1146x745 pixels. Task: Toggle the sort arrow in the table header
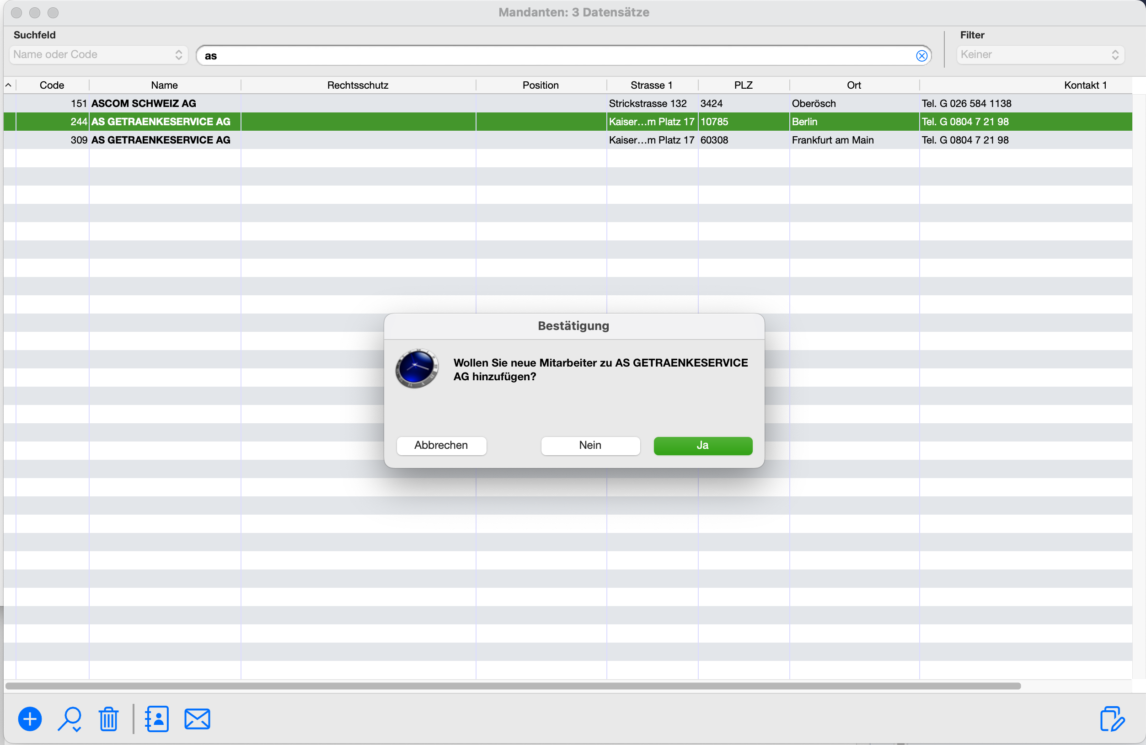pos(9,85)
